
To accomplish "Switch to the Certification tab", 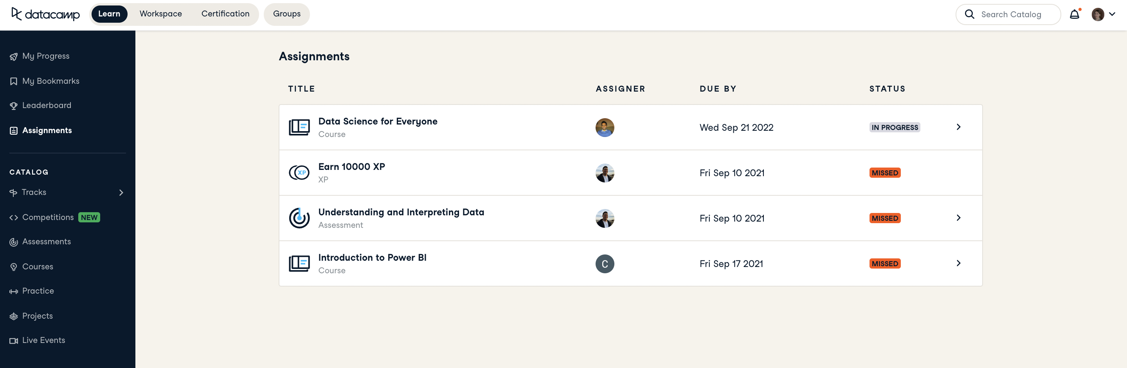I will point(225,14).
